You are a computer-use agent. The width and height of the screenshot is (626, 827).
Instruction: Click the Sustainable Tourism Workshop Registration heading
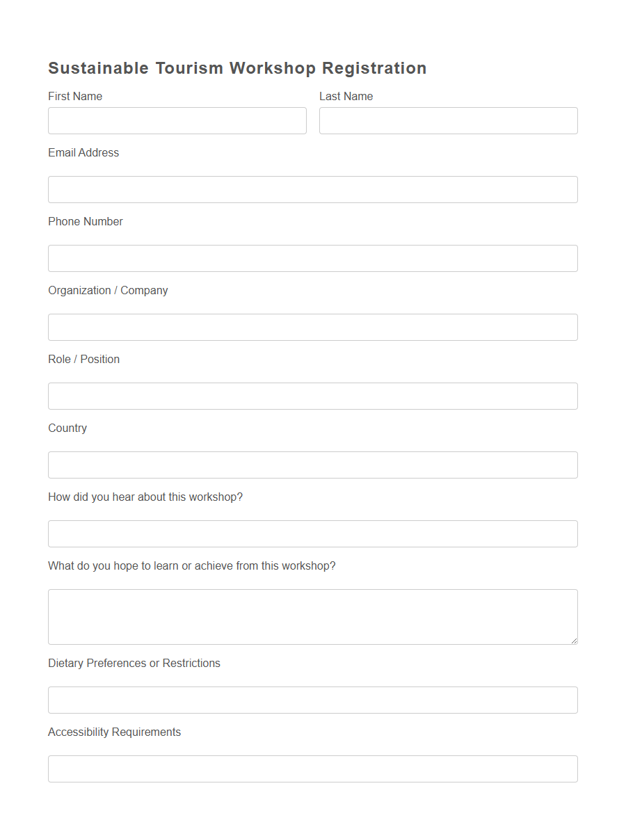[x=236, y=67]
